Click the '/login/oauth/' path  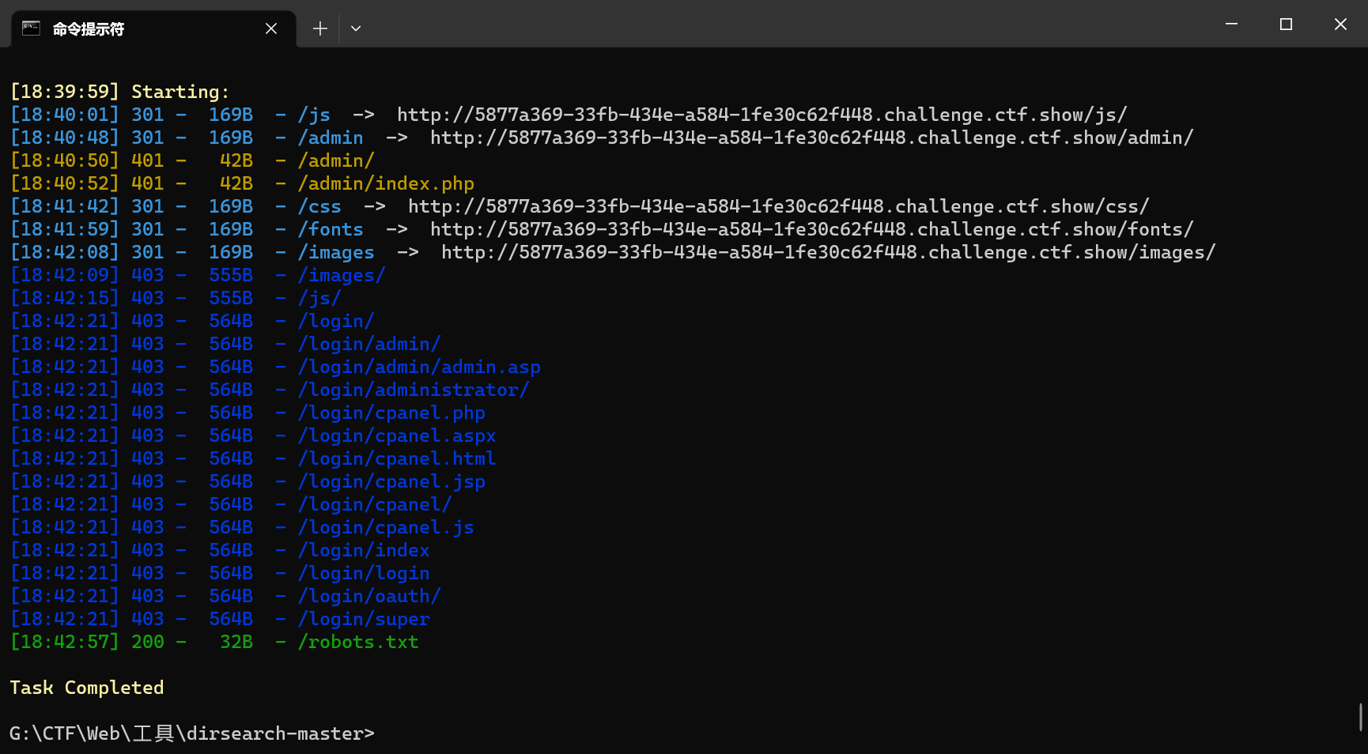point(369,596)
